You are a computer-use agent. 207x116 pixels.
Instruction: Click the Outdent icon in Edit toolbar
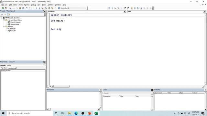tap(128, 8)
